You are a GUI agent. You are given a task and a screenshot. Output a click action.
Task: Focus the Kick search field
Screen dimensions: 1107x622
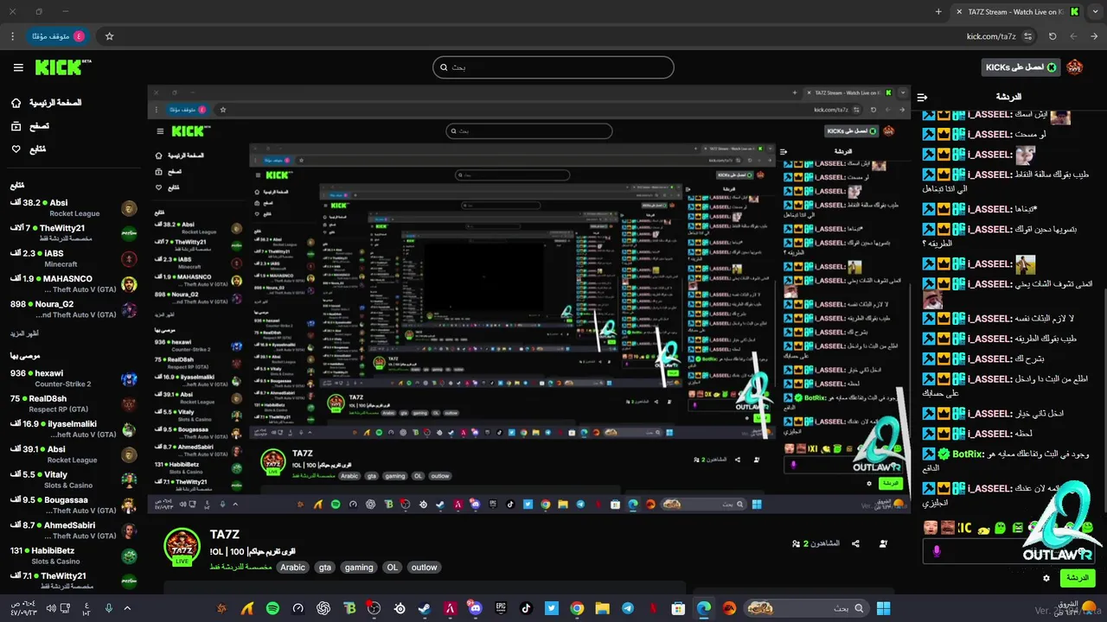point(553,67)
